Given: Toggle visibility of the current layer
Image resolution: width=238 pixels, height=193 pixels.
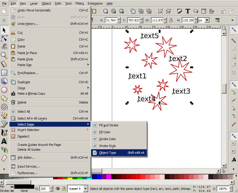Looking at the screenshot, I should 57,188.
